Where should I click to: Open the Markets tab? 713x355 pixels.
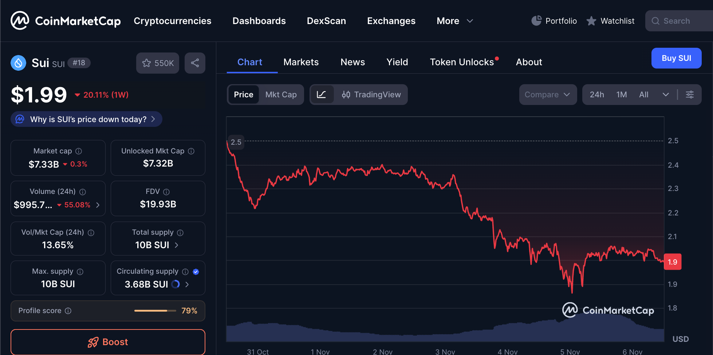point(301,62)
